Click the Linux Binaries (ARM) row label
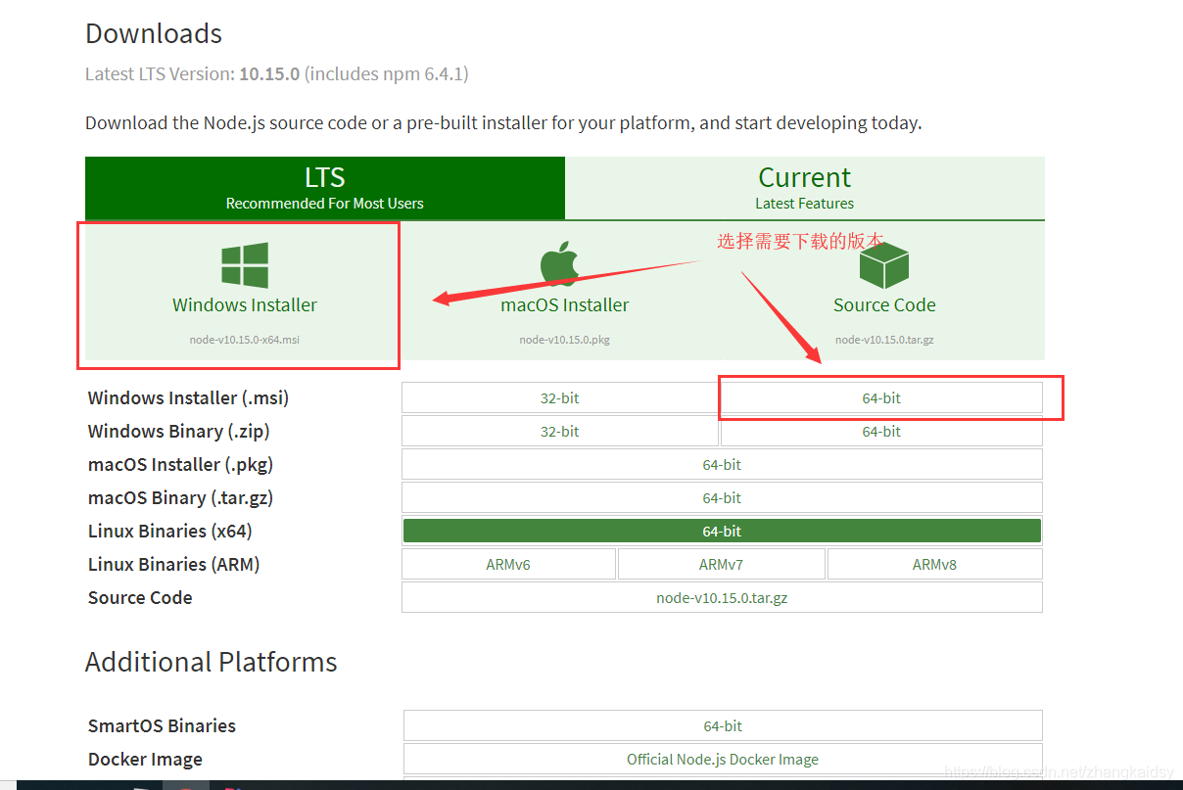The width and height of the screenshot is (1183, 790). [x=174, y=565]
